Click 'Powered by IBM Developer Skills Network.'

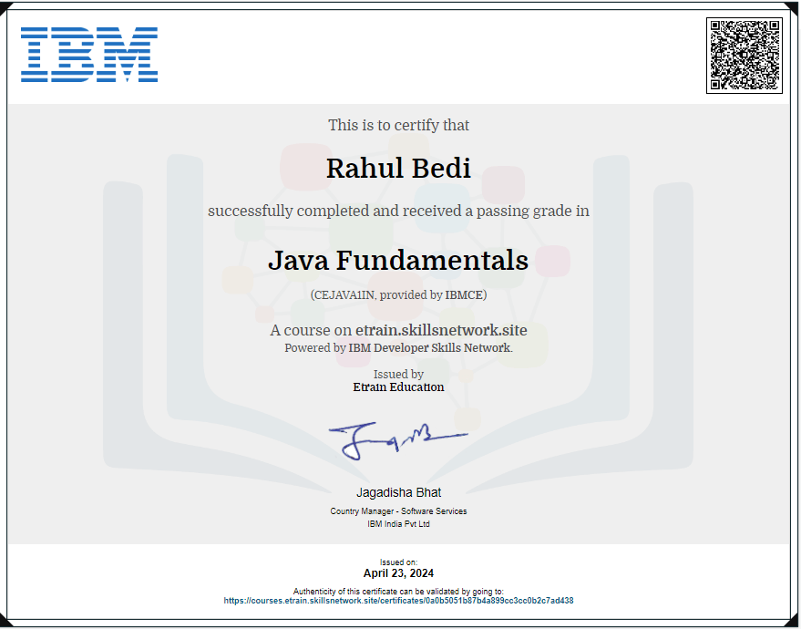pyautogui.click(x=398, y=348)
